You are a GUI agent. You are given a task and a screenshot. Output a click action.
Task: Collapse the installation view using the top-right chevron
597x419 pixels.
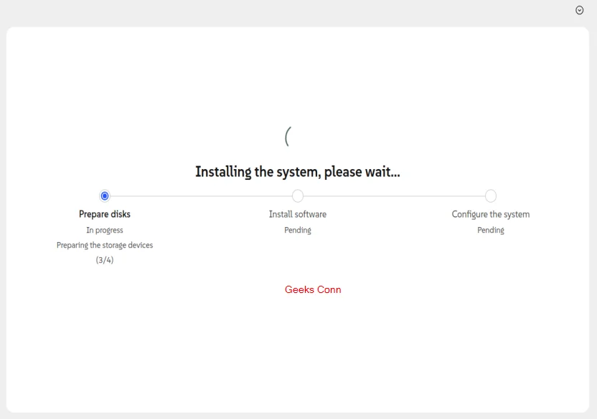(578, 9)
